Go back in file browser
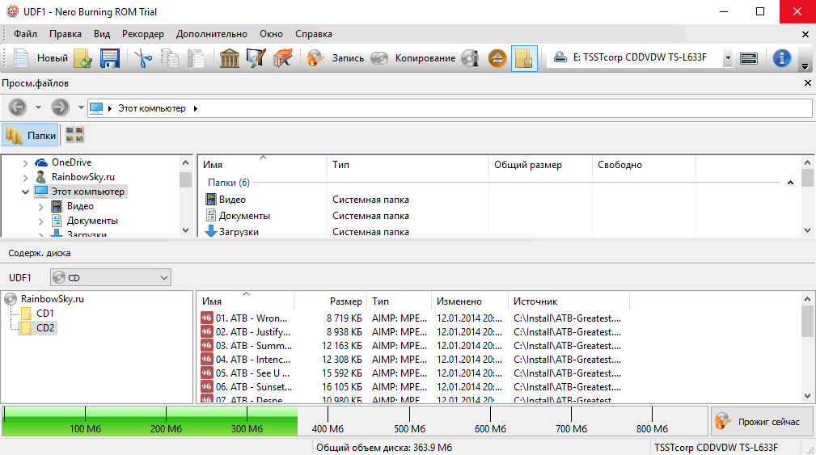The width and height of the screenshot is (816, 455). pos(17,107)
